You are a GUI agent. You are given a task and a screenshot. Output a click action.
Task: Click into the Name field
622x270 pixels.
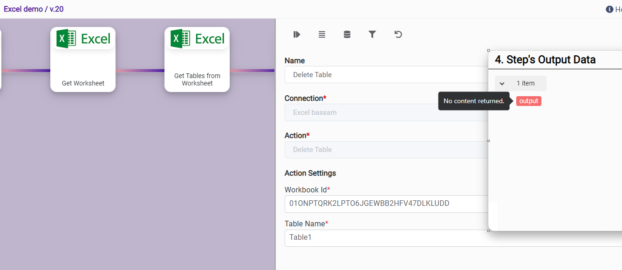[x=386, y=75]
